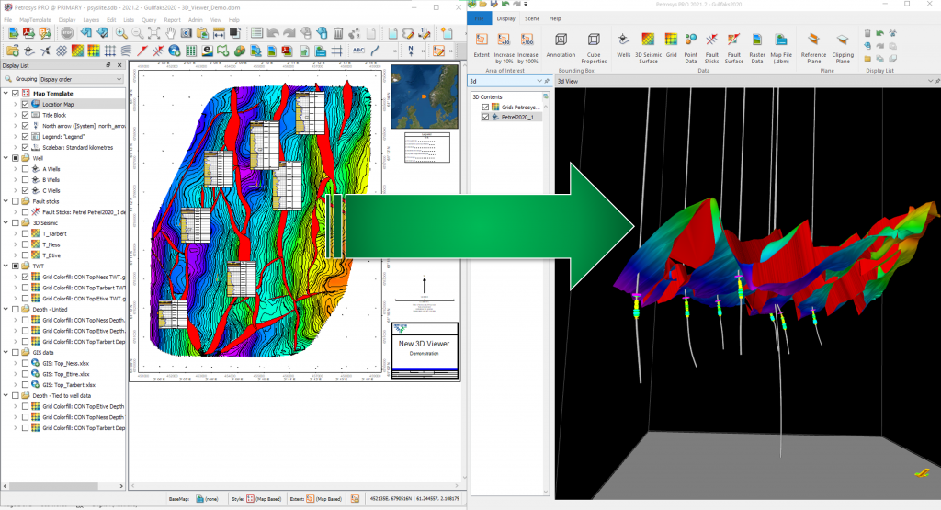This screenshot has height=510, width=941.
Task: Uncheck Location Map layer checkbox
Action: (25, 104)
